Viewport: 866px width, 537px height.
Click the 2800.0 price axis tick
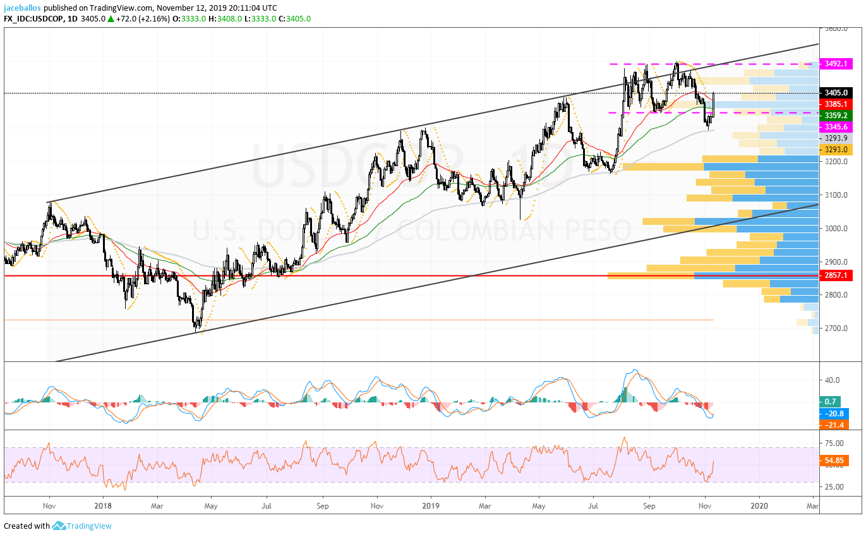coord(837,295)
